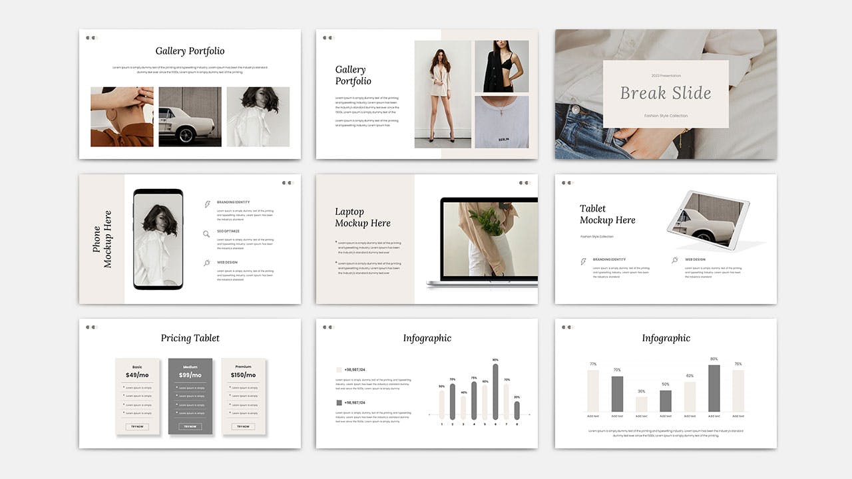The width and height of the screenshot is (852, 479).
Task: Click the 80% bar in right Infographic chart
Action: [714, 389]
